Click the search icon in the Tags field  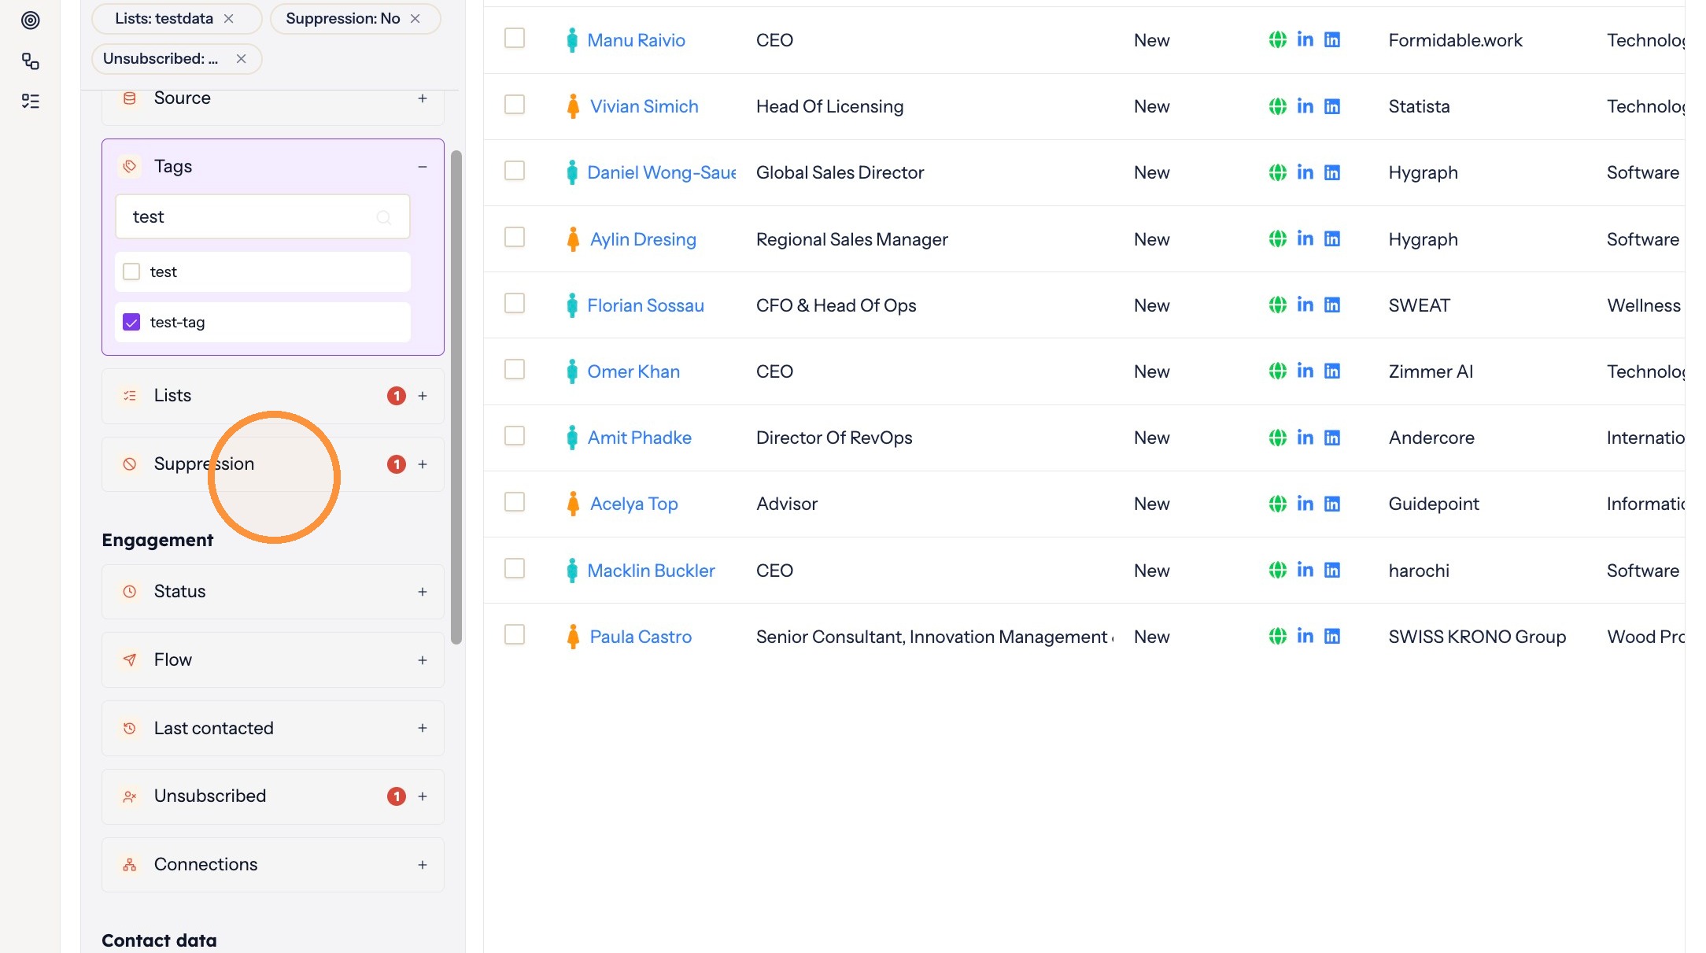click(x=384, y=217)
